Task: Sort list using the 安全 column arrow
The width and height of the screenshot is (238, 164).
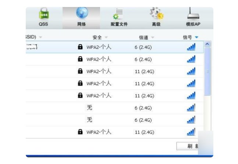Action: coord(106,37)
